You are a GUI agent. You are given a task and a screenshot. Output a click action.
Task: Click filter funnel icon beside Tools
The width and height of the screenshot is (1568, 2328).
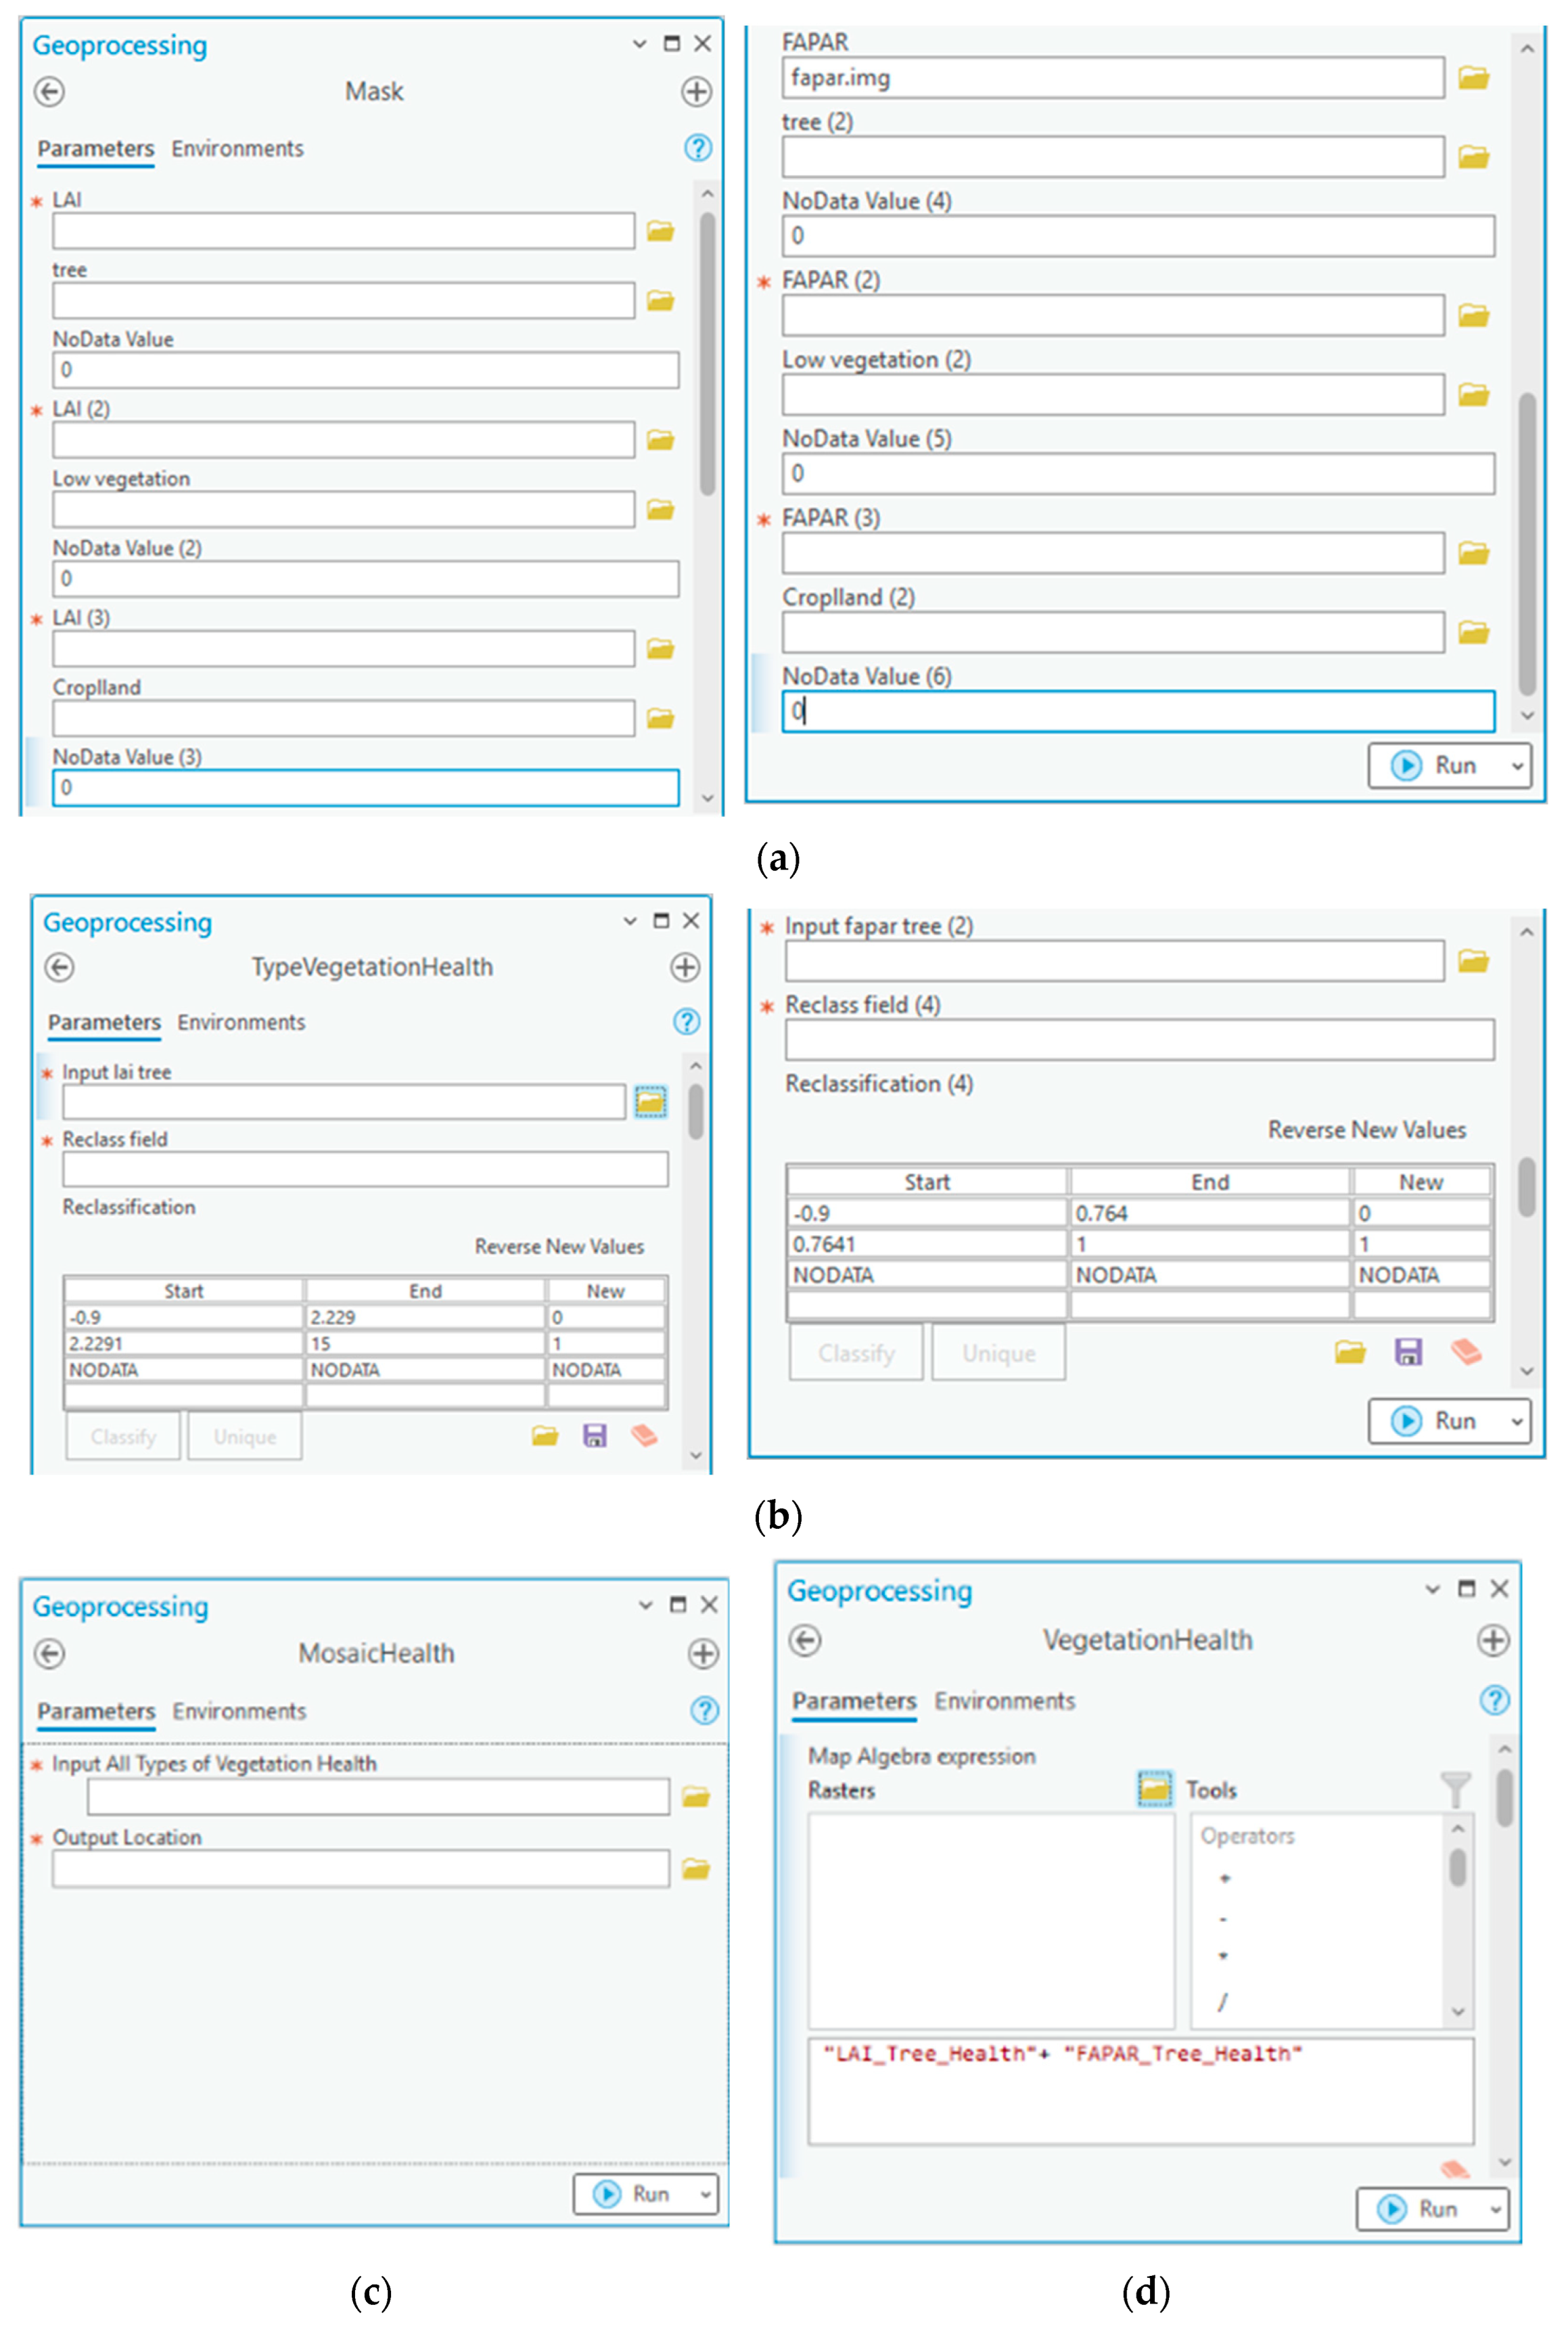(1455, 1789)
